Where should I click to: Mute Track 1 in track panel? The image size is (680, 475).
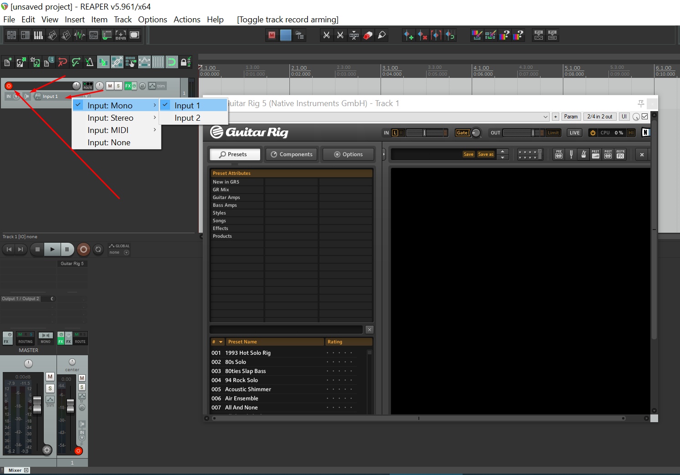pos(110,86)
